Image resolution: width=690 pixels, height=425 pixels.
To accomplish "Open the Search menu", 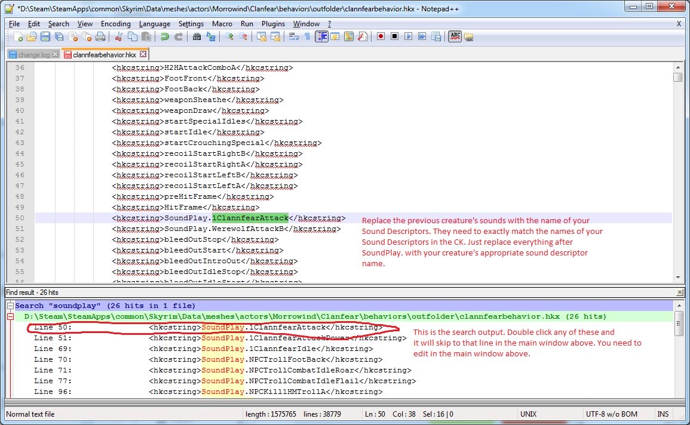I will tap(59, 24).
